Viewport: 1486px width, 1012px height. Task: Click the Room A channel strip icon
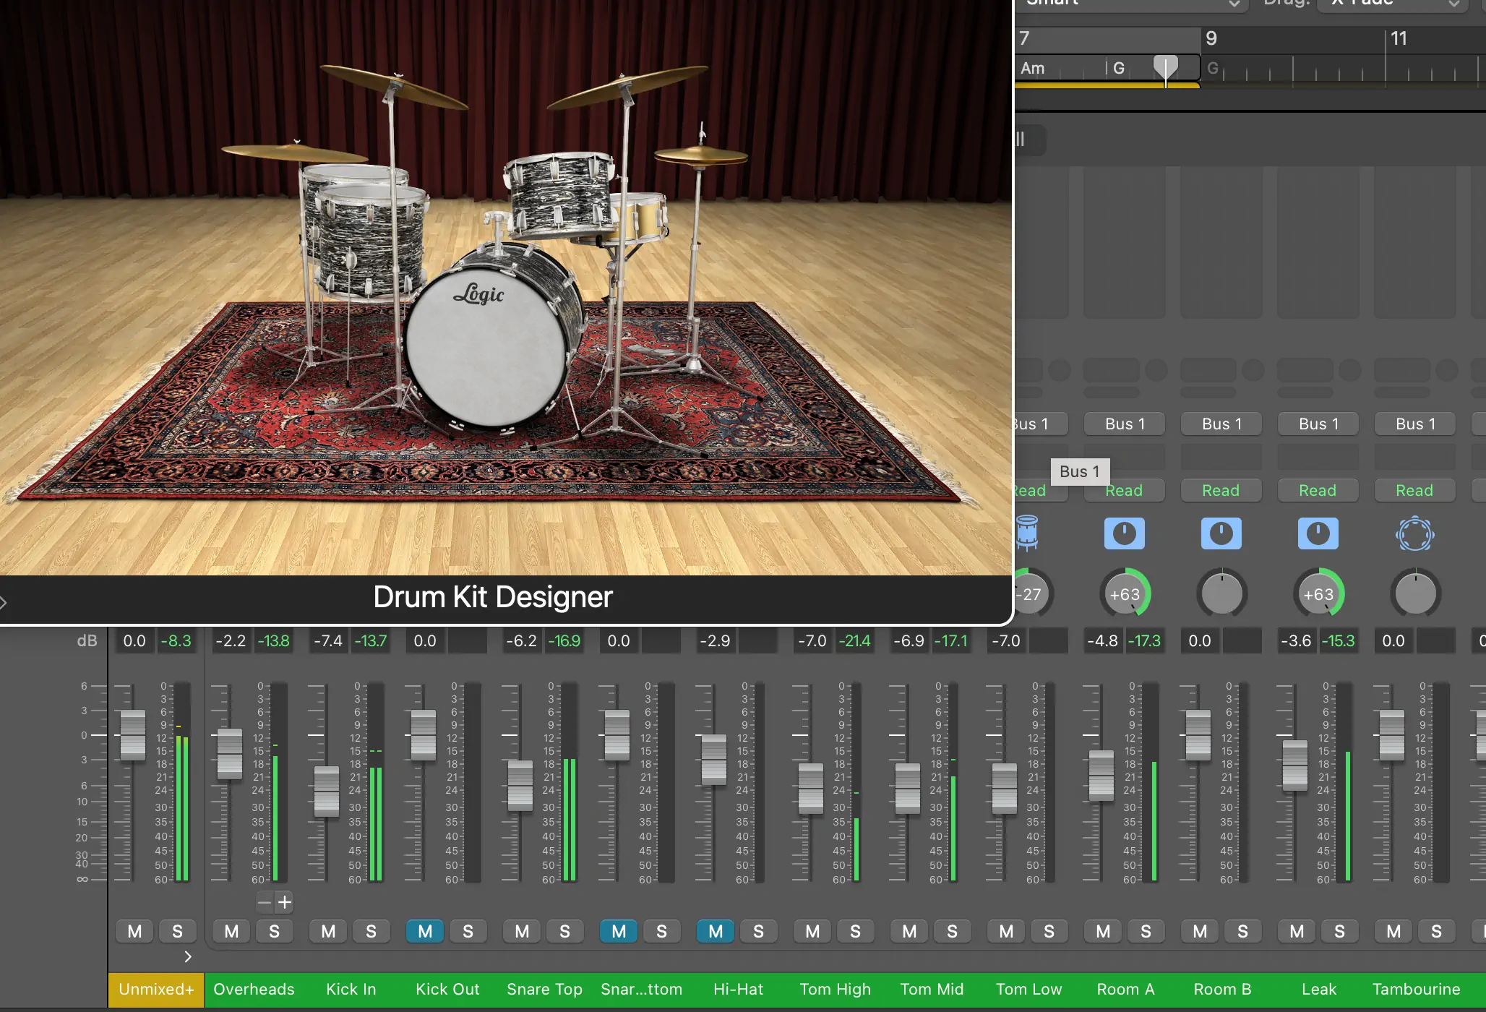(x=1124, y=533)
